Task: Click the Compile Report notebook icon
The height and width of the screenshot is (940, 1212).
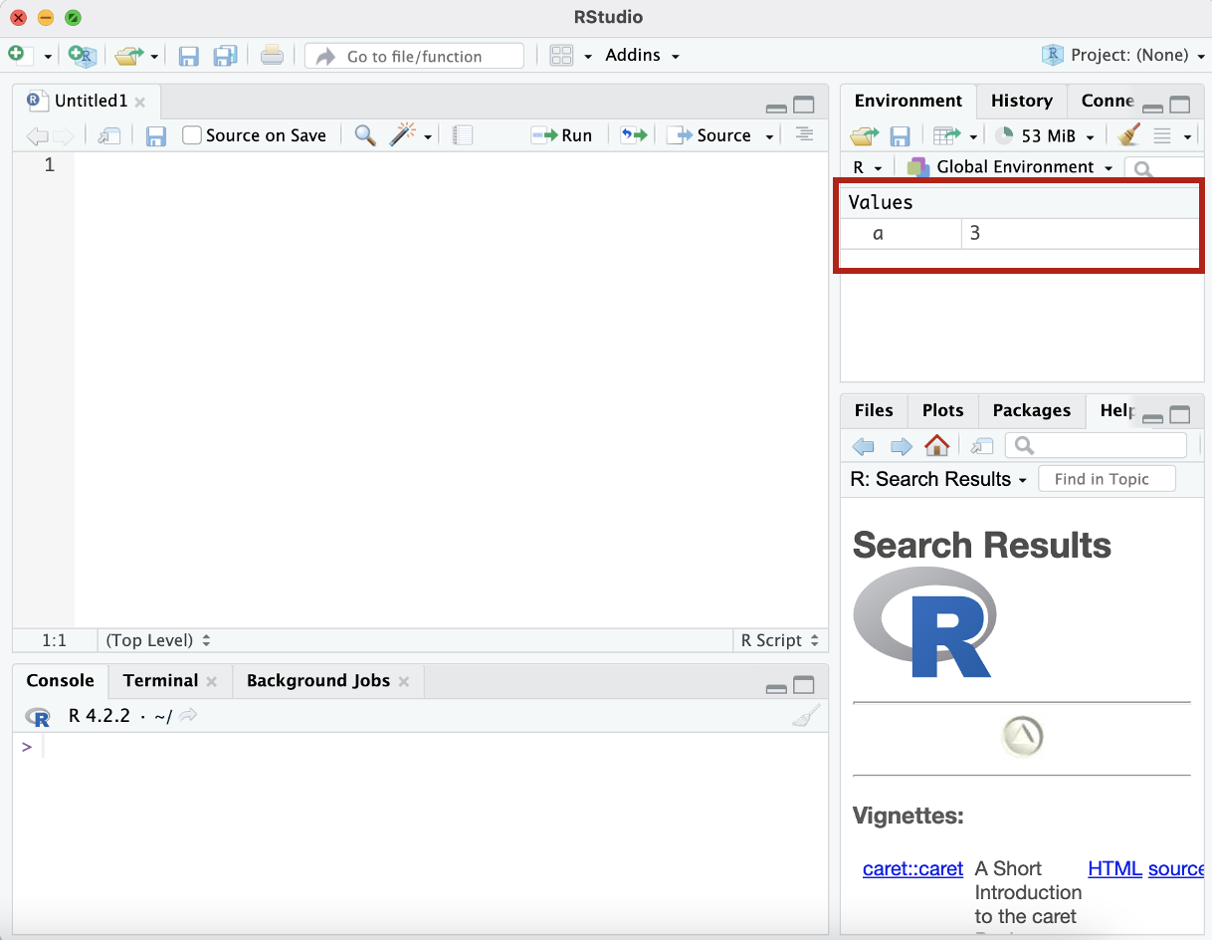Action: (x=462, y=135)
